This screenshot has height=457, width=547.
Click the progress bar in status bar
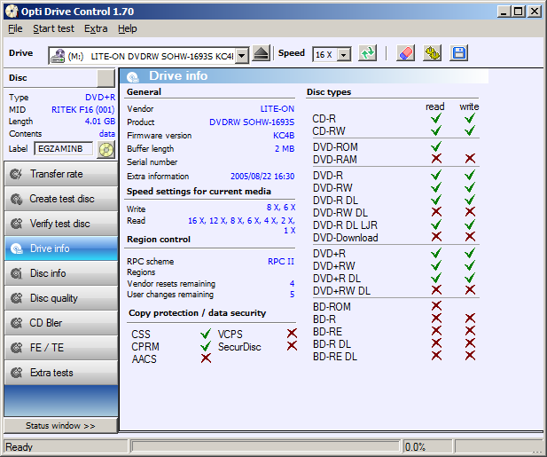point(265,446)
